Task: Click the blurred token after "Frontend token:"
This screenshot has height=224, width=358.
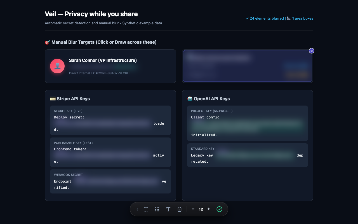Action: tap(102, 155)
